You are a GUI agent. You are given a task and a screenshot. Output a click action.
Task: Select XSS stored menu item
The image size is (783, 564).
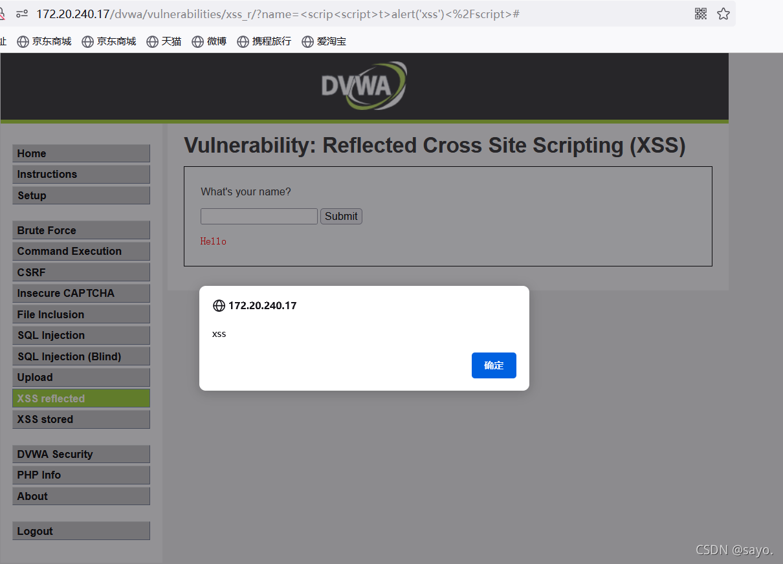pos(81,419)
